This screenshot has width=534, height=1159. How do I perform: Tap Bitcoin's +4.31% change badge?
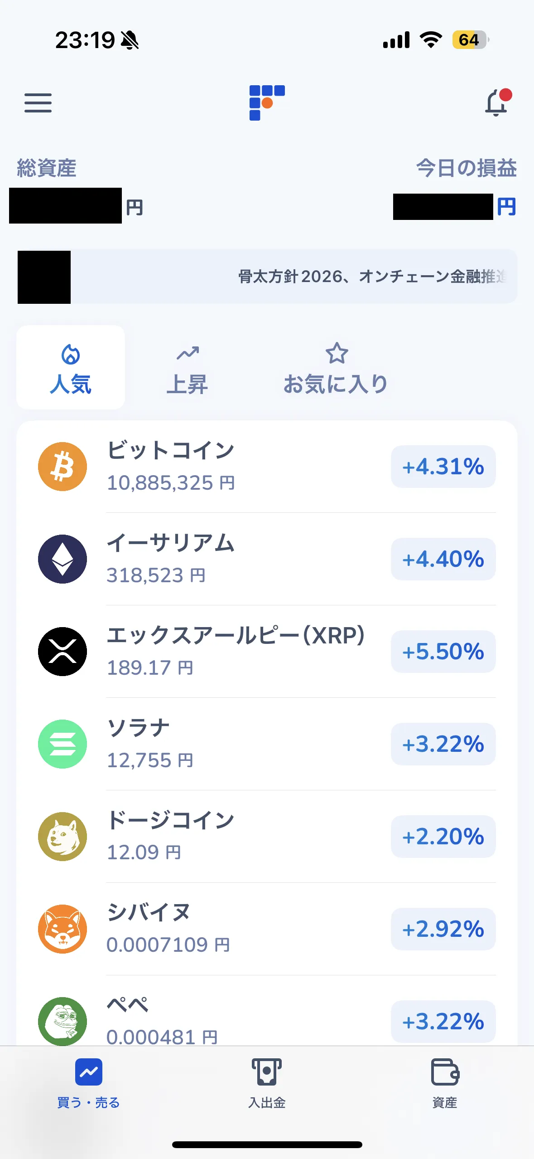click(x=443, y=467)
